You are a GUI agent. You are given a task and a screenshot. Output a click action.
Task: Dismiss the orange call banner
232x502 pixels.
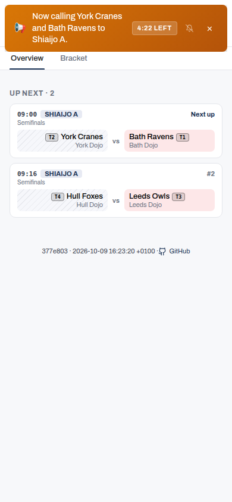point(209,29)
